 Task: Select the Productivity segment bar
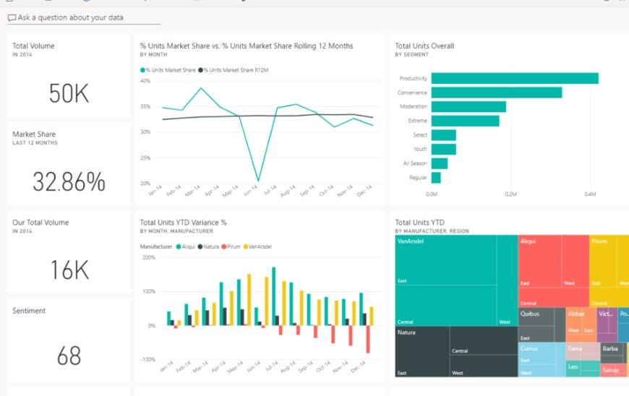pyautogui.click(x=514, y=78)
